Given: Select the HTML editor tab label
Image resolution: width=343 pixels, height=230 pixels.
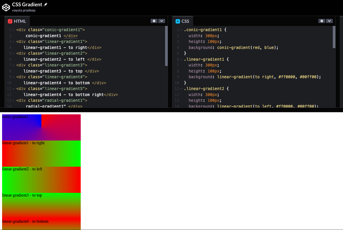Looking at the screenshot, I should point(20,21).
